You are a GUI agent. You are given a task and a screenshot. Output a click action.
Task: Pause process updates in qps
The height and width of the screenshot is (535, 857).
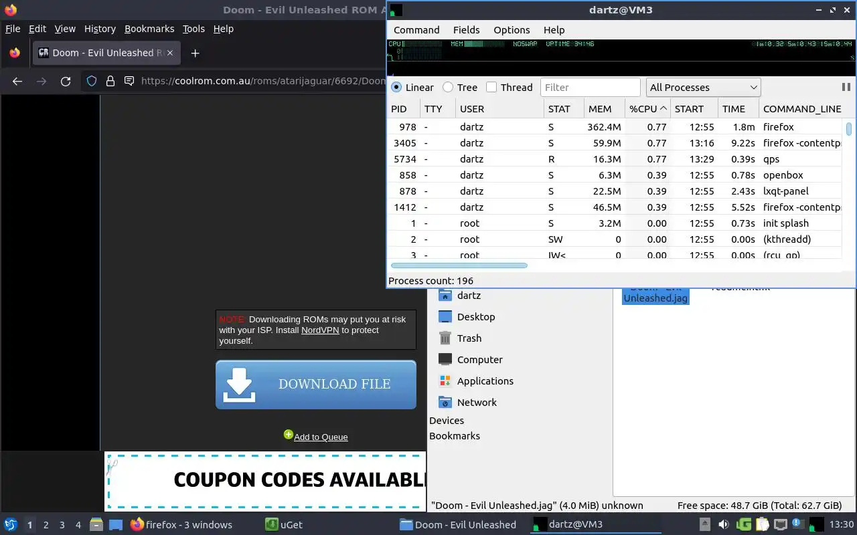tap(846, 87)
